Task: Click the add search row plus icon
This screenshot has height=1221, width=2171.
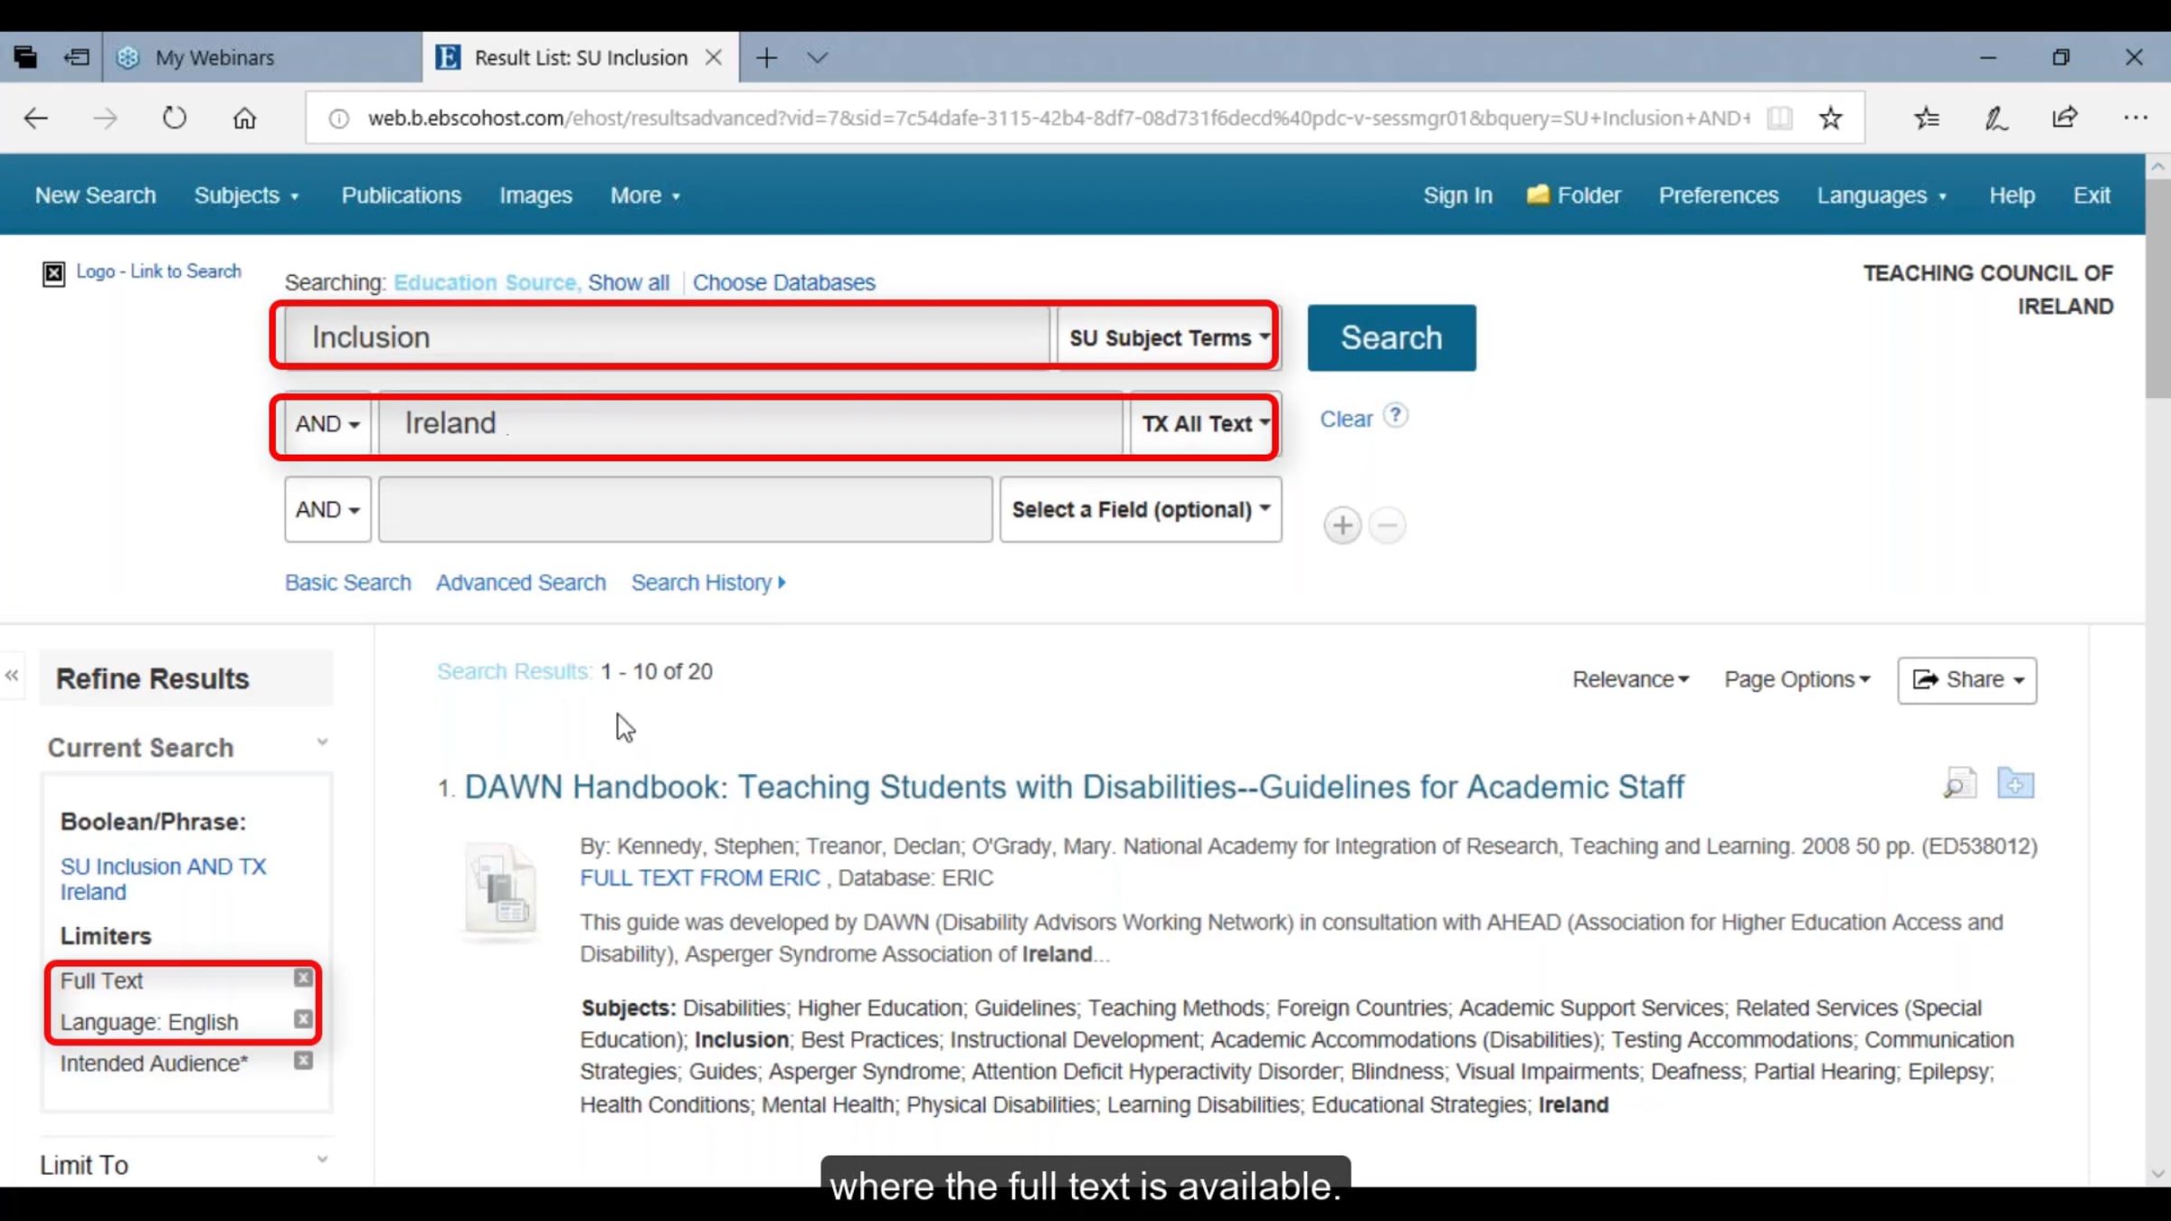Action: [1342, 525]
